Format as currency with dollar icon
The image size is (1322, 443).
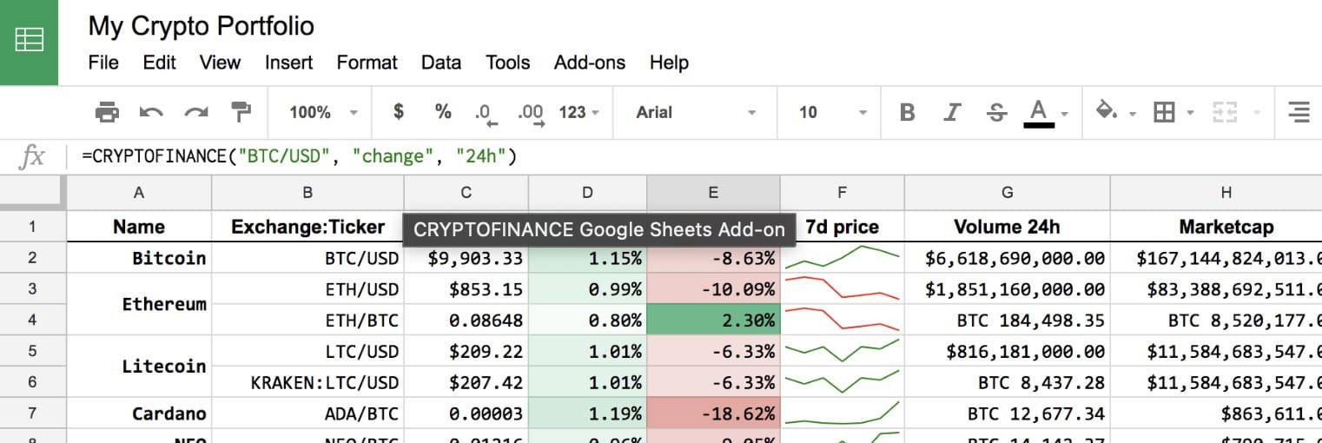tap(399, 112)
